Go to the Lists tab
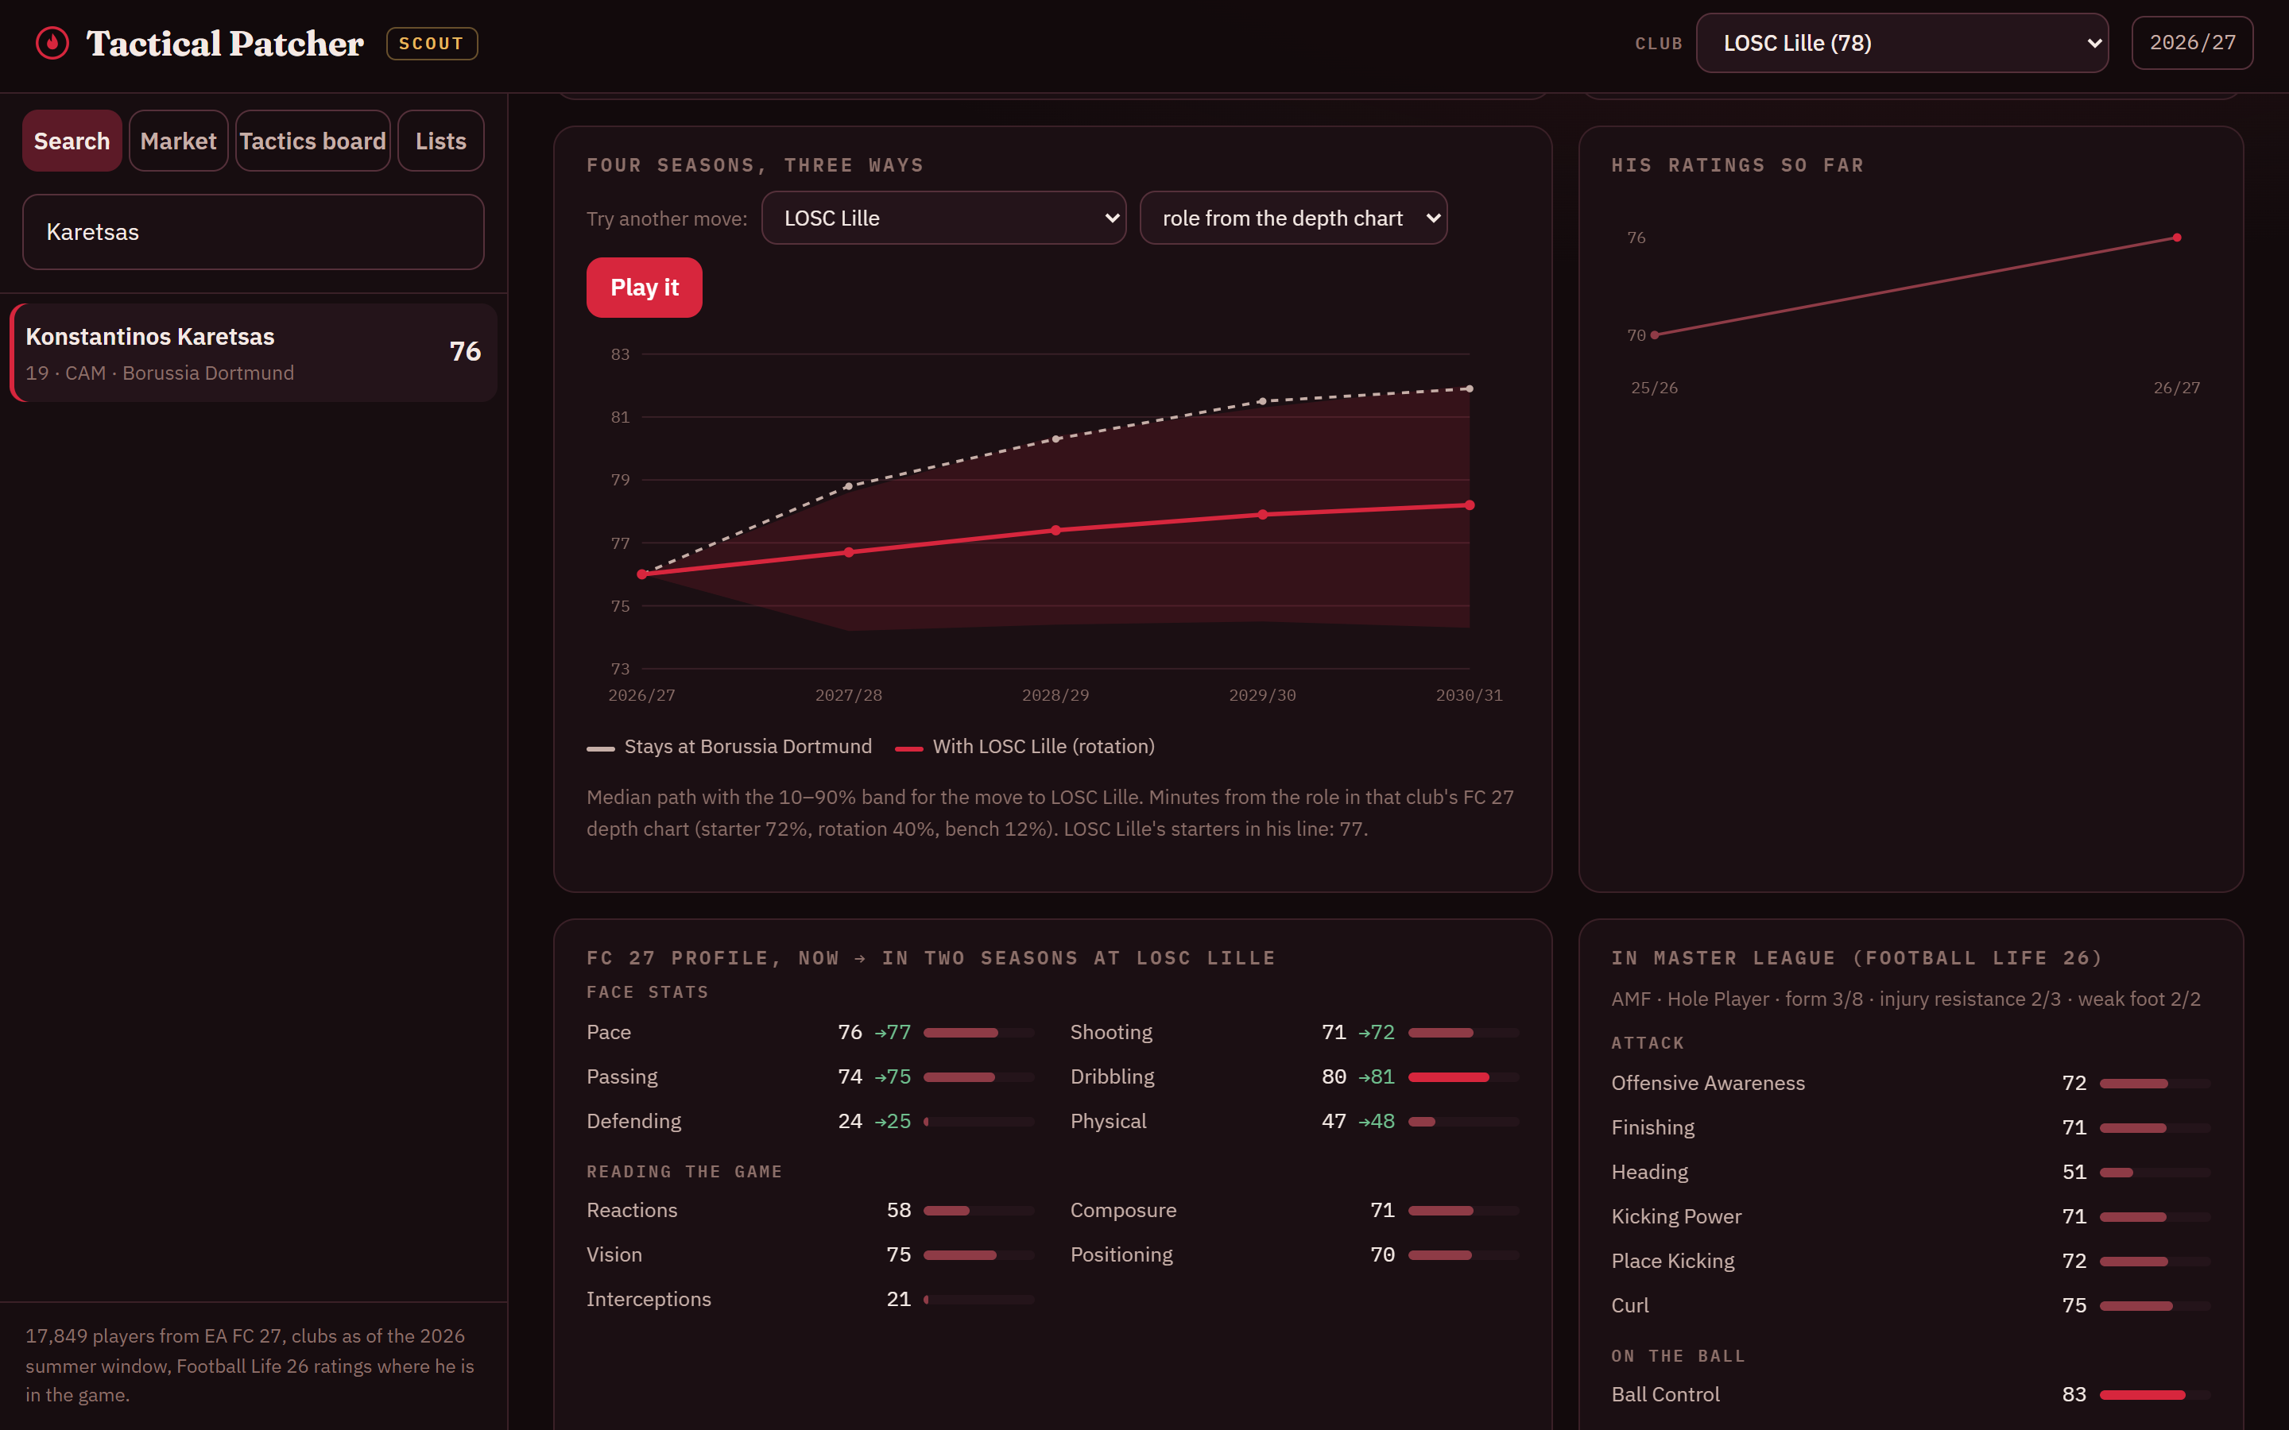The width and height of the screenshot is (2289, 1430). click(x=441, y=141)
